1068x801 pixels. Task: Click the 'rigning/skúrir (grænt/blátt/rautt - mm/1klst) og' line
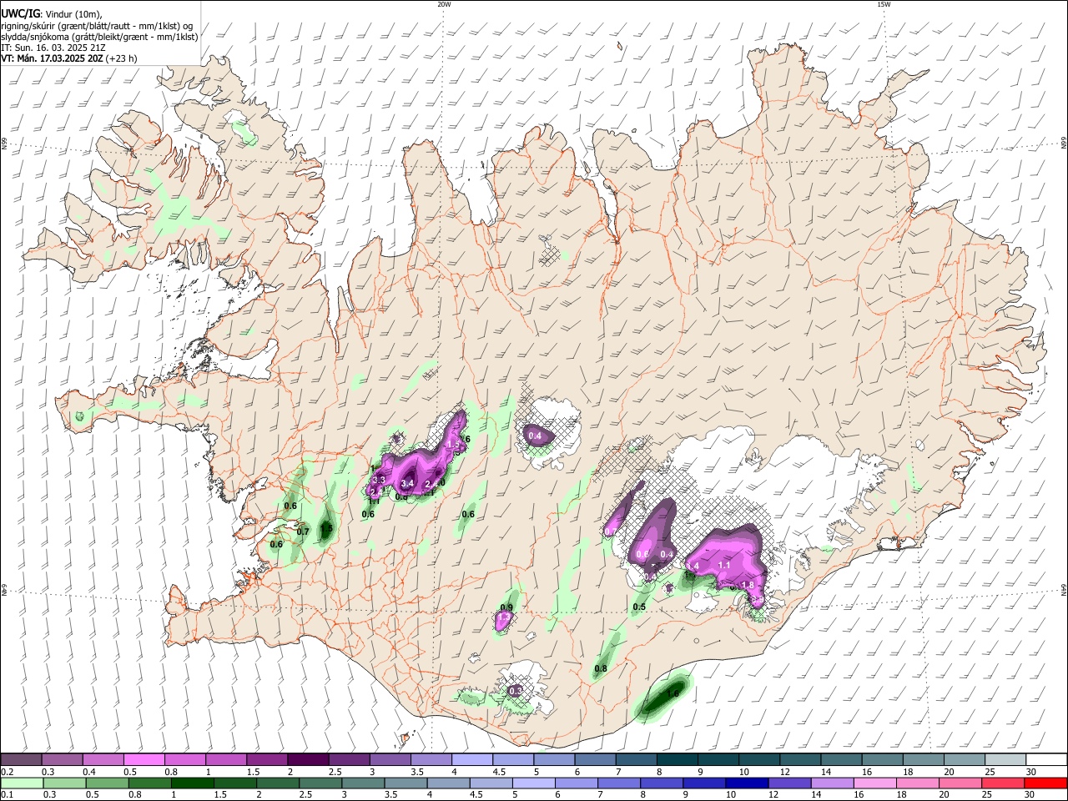(97, 25)
